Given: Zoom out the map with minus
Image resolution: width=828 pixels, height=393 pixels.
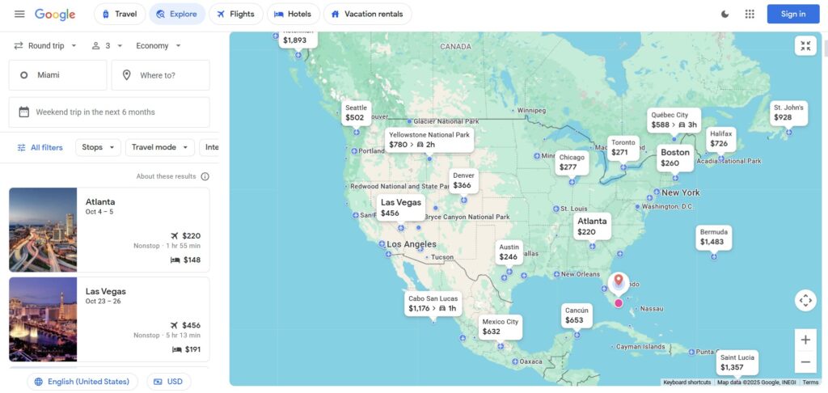Looking at the screenshot, I should pyautogui.click(x=805, y=362).
